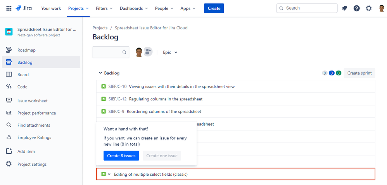Open Board in the sidebar
Image resolution: width=387 pixels, height=185 pixels.
[x=23, y=75]
